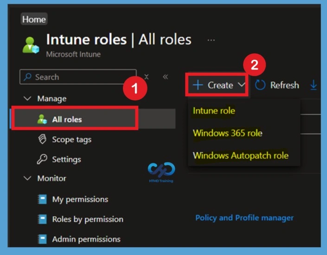This screenshot has height=255, width=327.
Task: Open Admin permissions page
Action: click(86, 239)
